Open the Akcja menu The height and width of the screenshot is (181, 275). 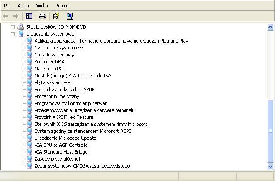[23, 6]
